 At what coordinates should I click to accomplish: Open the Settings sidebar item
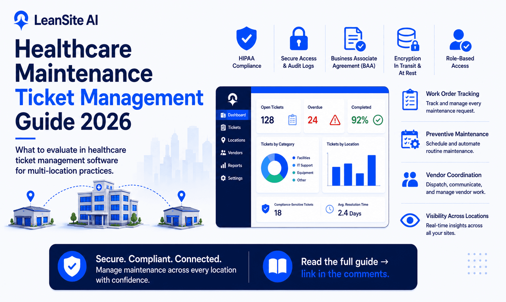point(232,178)
